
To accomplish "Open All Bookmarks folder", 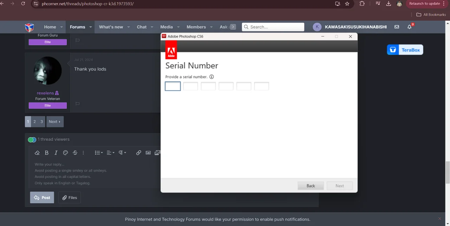I will click(431, 14).
